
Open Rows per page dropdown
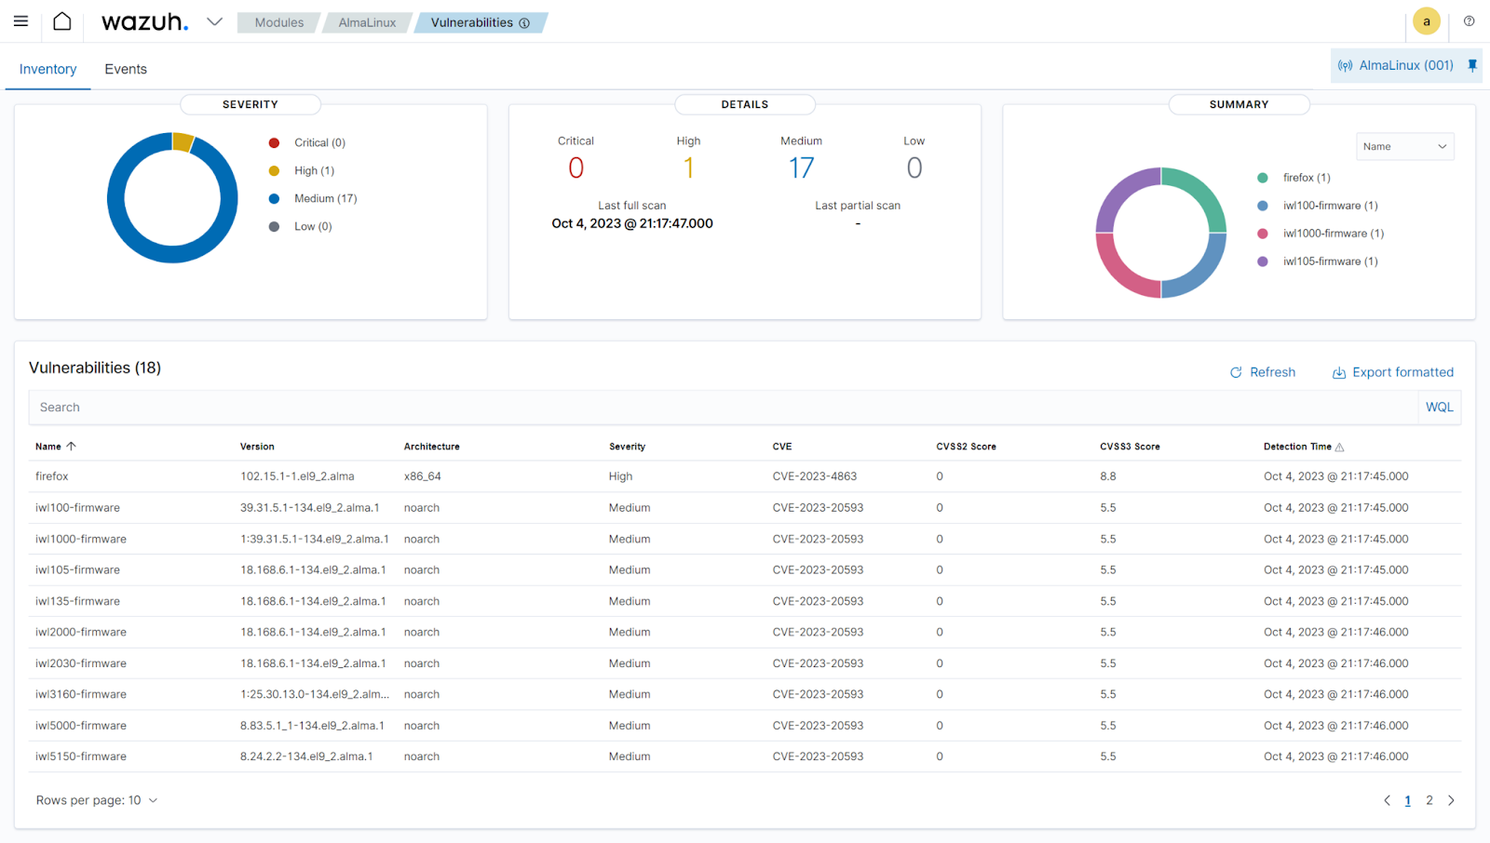tap(97, 800)
